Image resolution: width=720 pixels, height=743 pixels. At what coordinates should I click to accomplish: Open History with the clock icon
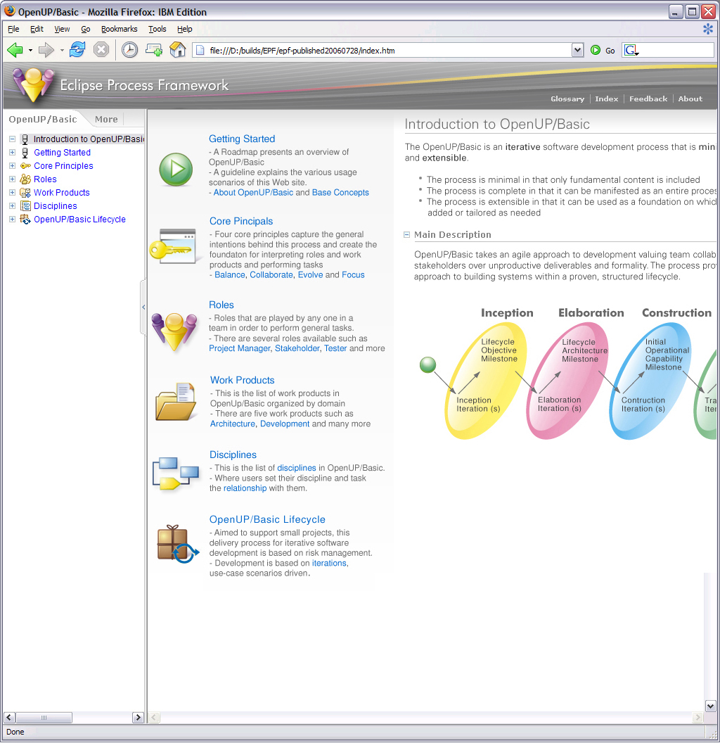(129, 50)
